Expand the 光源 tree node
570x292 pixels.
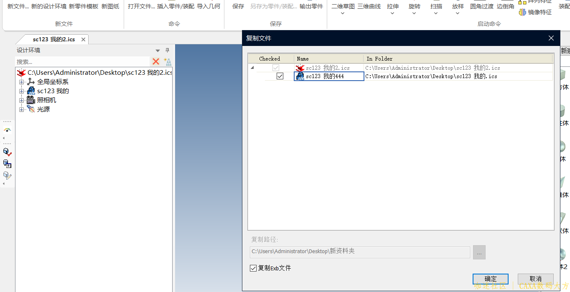(x=22, y=109)
